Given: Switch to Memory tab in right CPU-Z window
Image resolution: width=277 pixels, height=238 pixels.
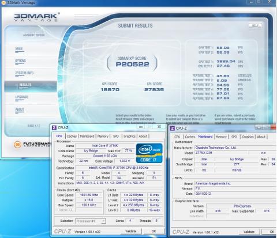Looking at the screenshot, I should pyautogui.click(x=221, y=137).
